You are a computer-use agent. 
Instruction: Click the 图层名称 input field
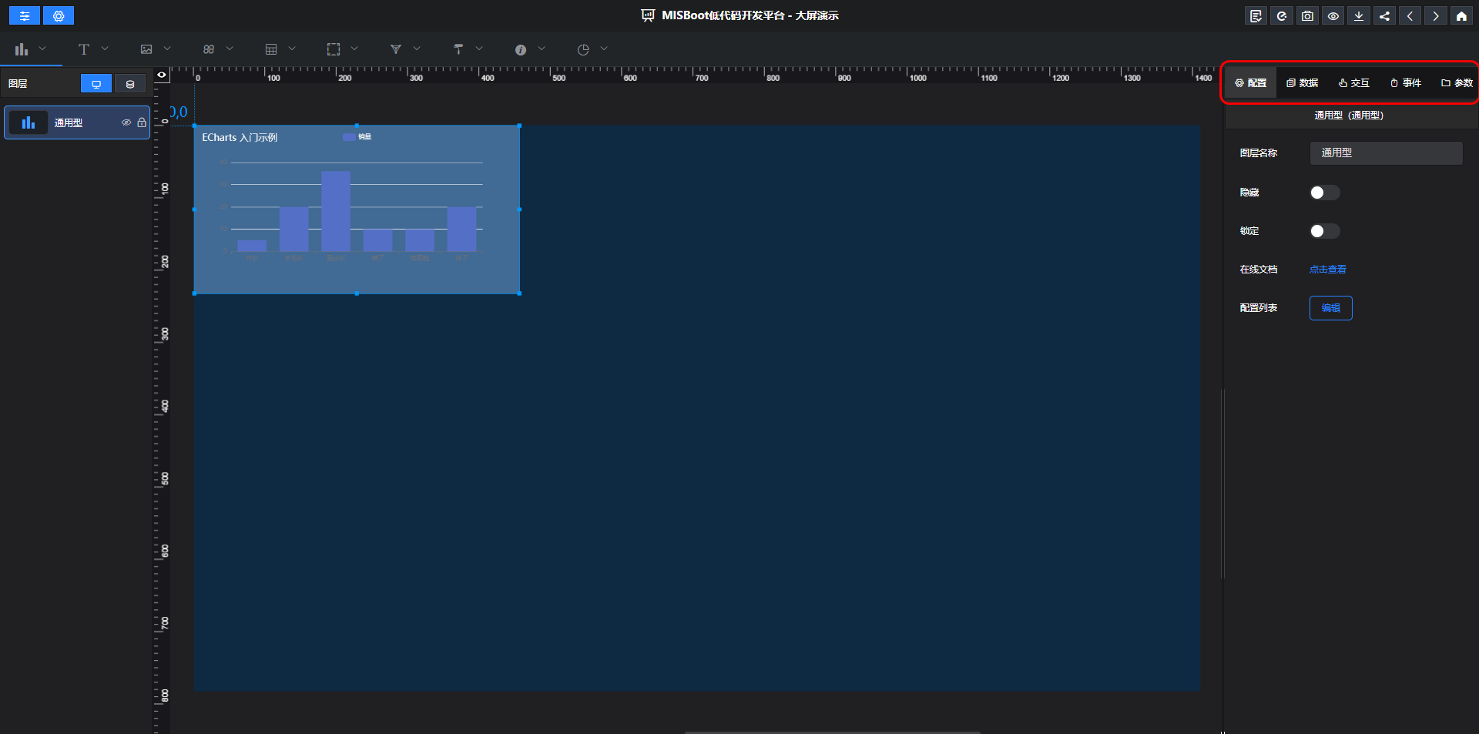click(1387, 153)
